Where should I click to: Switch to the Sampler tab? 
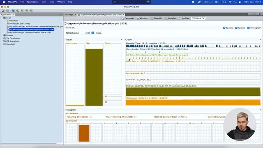170,18
